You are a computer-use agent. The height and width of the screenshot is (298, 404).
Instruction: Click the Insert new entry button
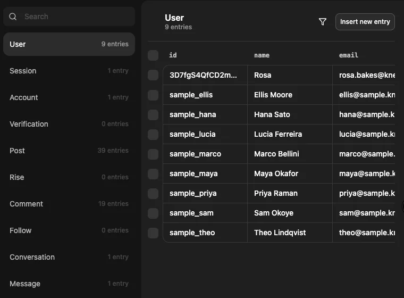coord(365,22)
